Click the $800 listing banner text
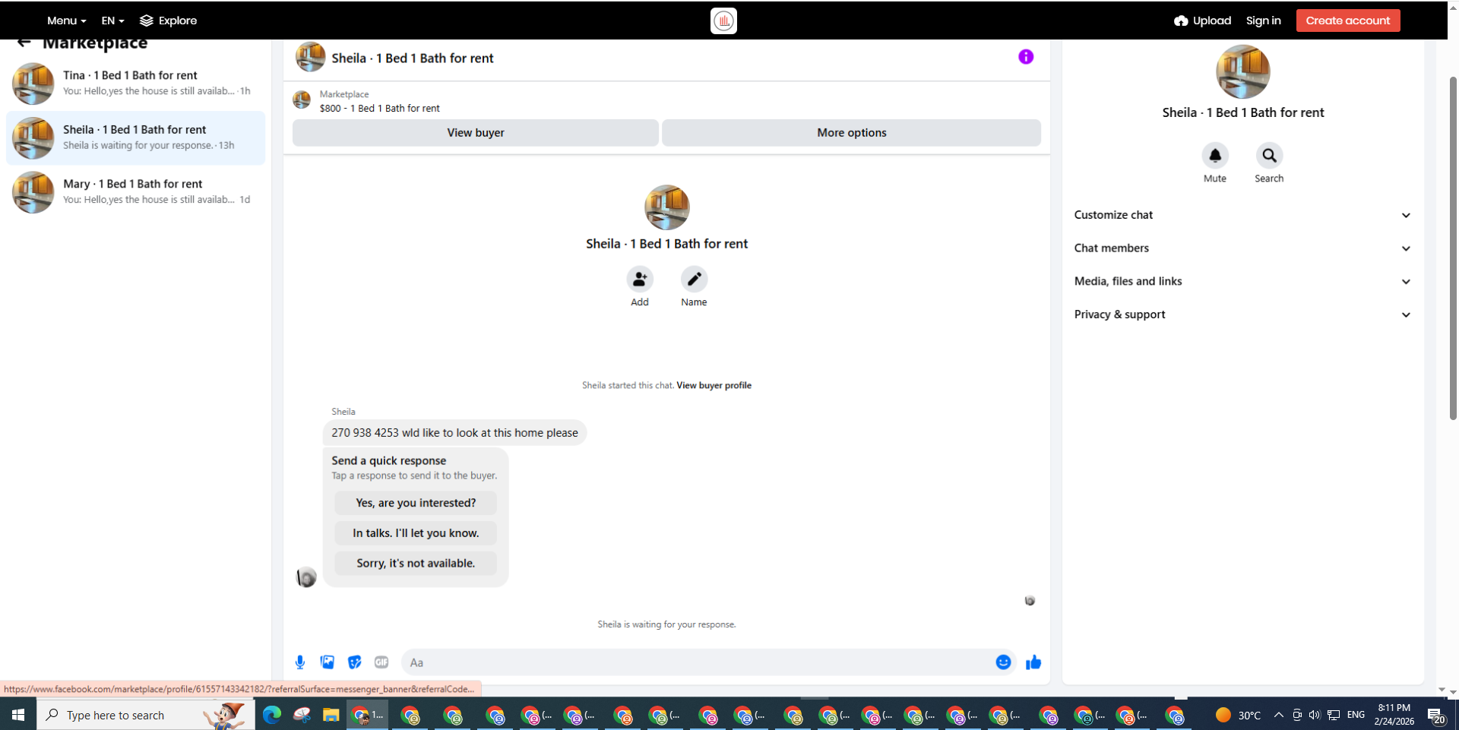This screenshot has height=730, width=1459. tap(379, 109)
